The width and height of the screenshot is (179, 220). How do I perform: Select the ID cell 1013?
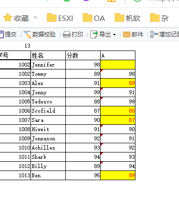(15, 175)
